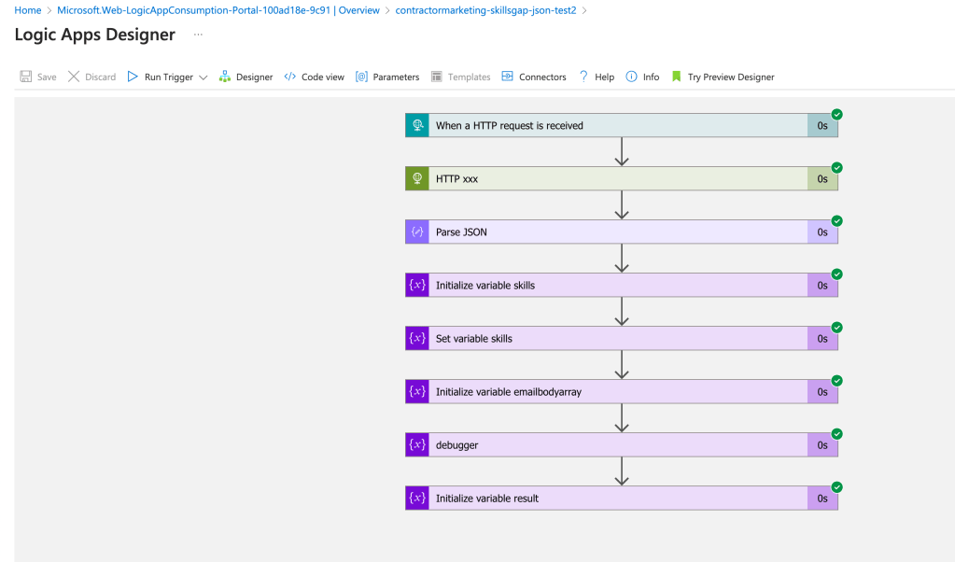Click the HTTP xxx action globe icon
This screenshot has height=562, width=955.
pyautogui.click(x=417, y=178)
